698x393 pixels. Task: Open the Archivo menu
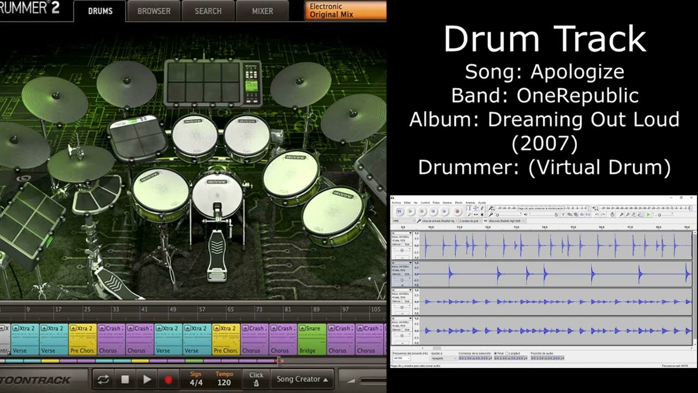coord(396,203)
